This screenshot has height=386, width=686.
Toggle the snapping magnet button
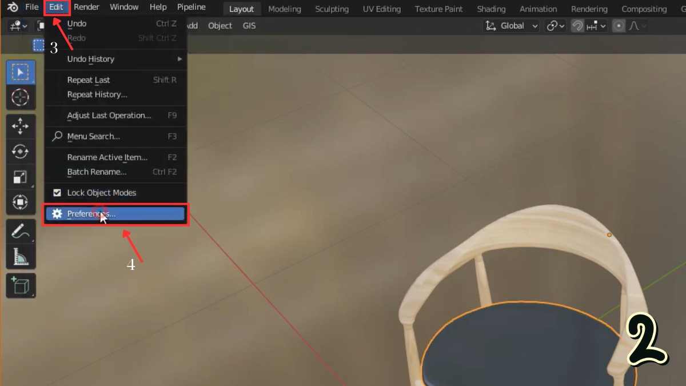[577, 26]
